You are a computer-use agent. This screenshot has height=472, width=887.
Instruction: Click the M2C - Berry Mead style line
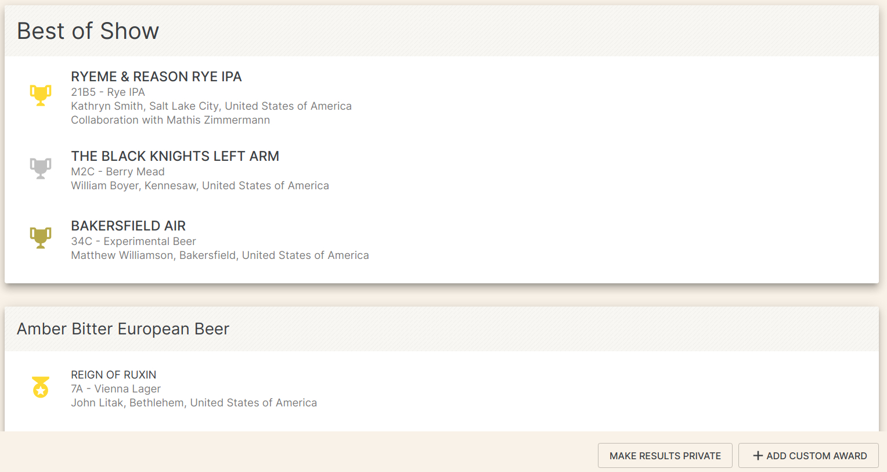118,172
